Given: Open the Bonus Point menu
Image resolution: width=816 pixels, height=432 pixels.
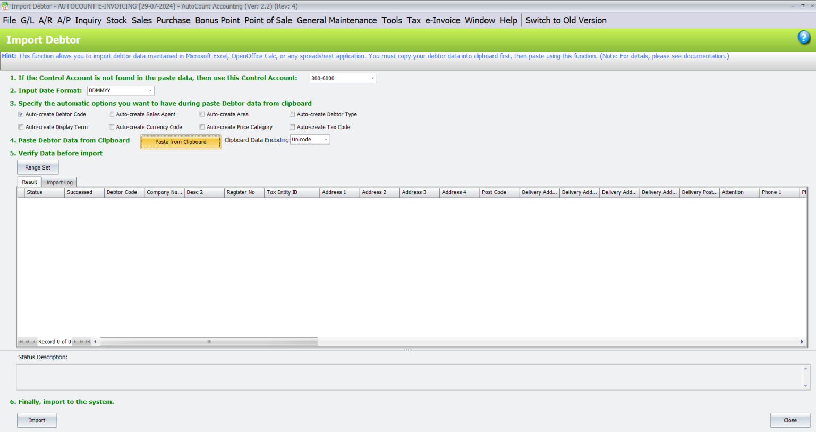Looking at the screenshot, I should 218,20.
